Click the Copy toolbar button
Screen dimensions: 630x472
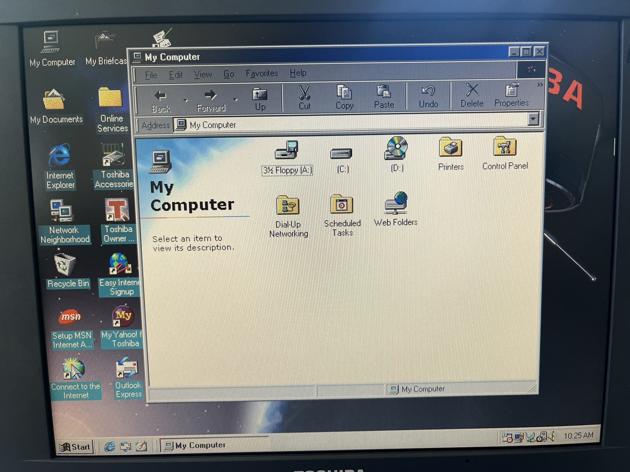[344, 98]
